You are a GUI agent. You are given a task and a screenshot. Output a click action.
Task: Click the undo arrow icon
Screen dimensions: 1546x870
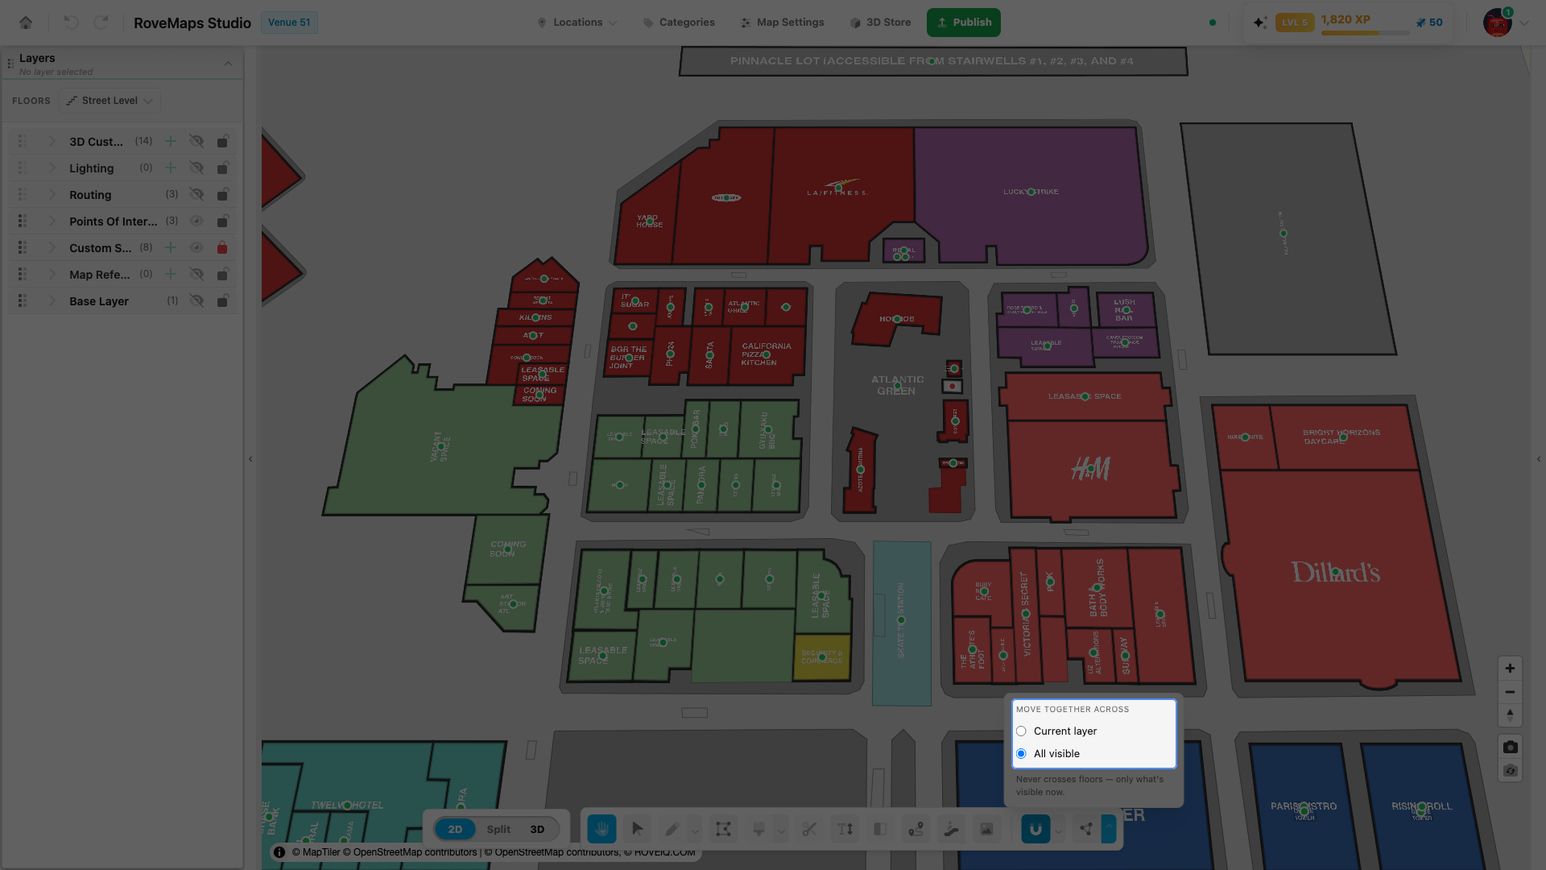(x=71, y=23)
